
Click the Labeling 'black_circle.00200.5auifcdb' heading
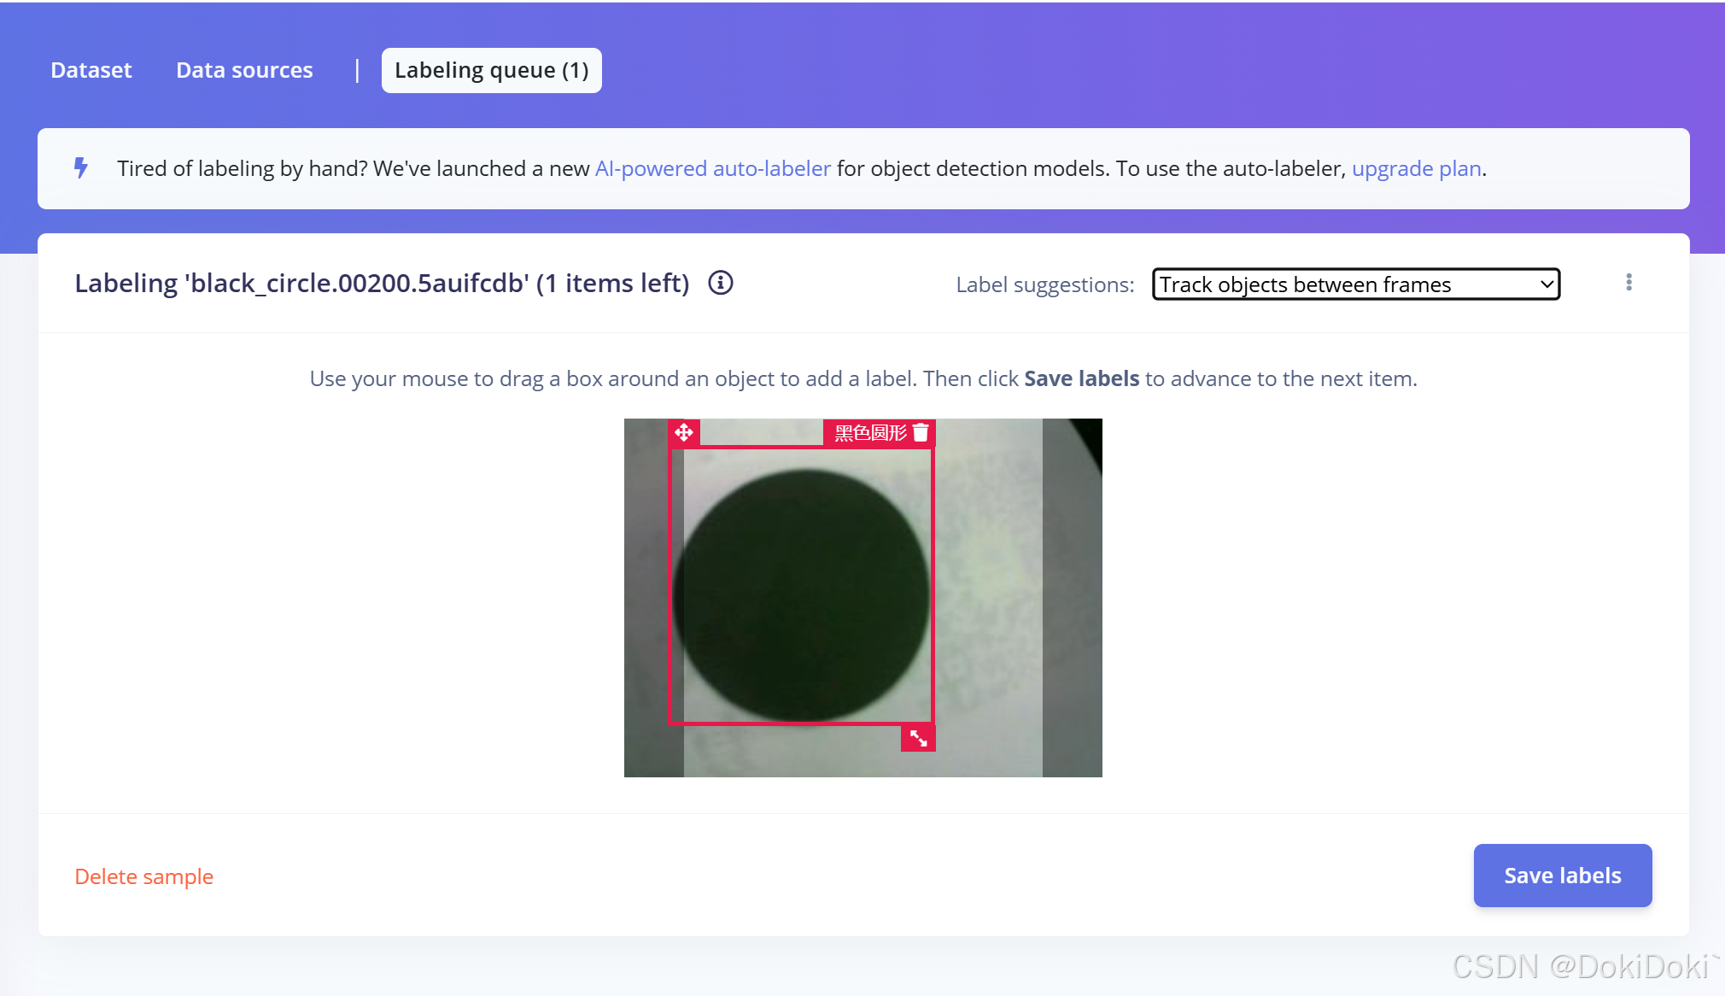[382, 283]
